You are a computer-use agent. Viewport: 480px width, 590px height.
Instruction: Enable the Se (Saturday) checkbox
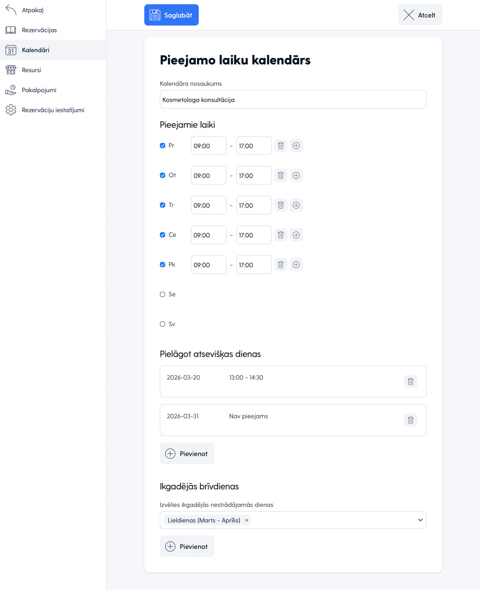click(x=163, y=295)
